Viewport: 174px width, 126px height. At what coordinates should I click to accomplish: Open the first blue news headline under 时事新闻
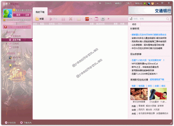click(149, 35)
